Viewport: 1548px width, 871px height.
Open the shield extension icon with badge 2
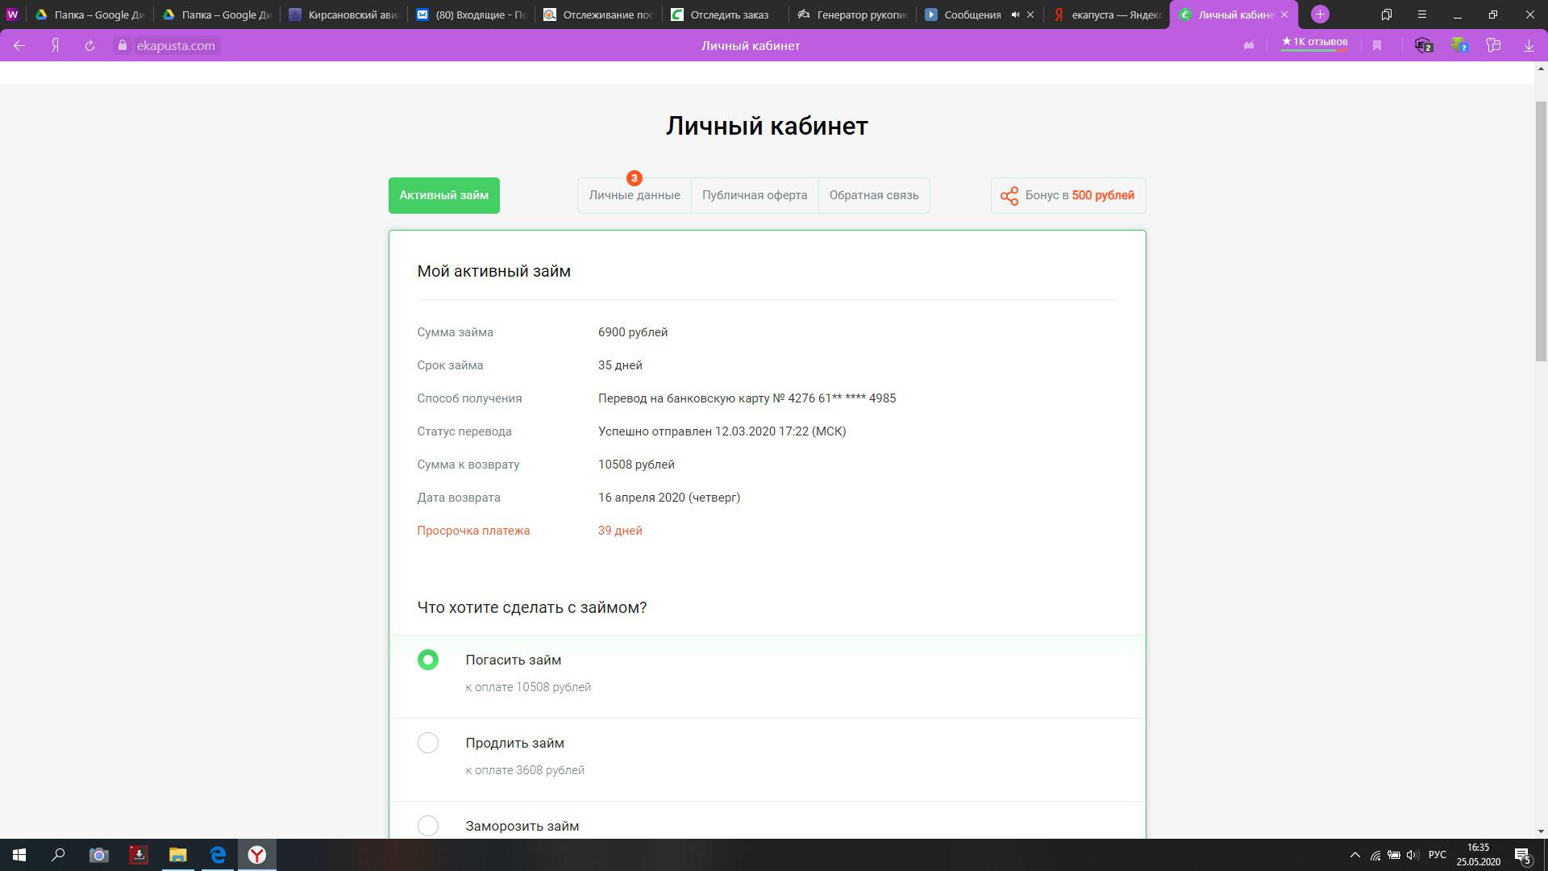click(x=1424, y=46)
